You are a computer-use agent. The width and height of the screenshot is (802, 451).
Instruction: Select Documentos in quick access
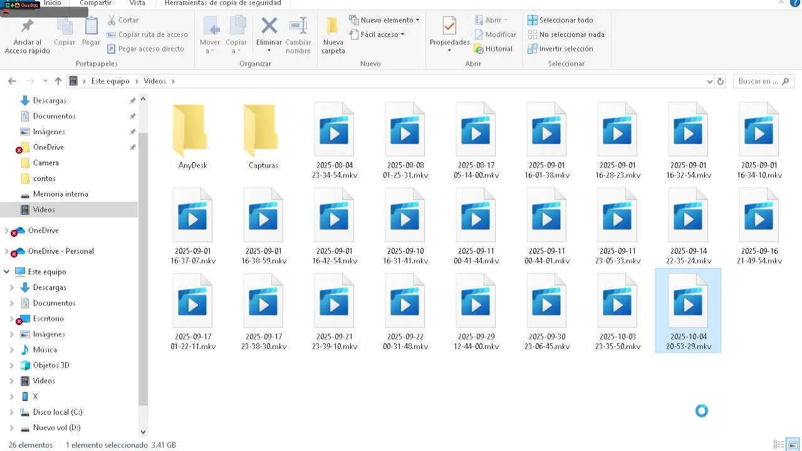click(54, 116)
